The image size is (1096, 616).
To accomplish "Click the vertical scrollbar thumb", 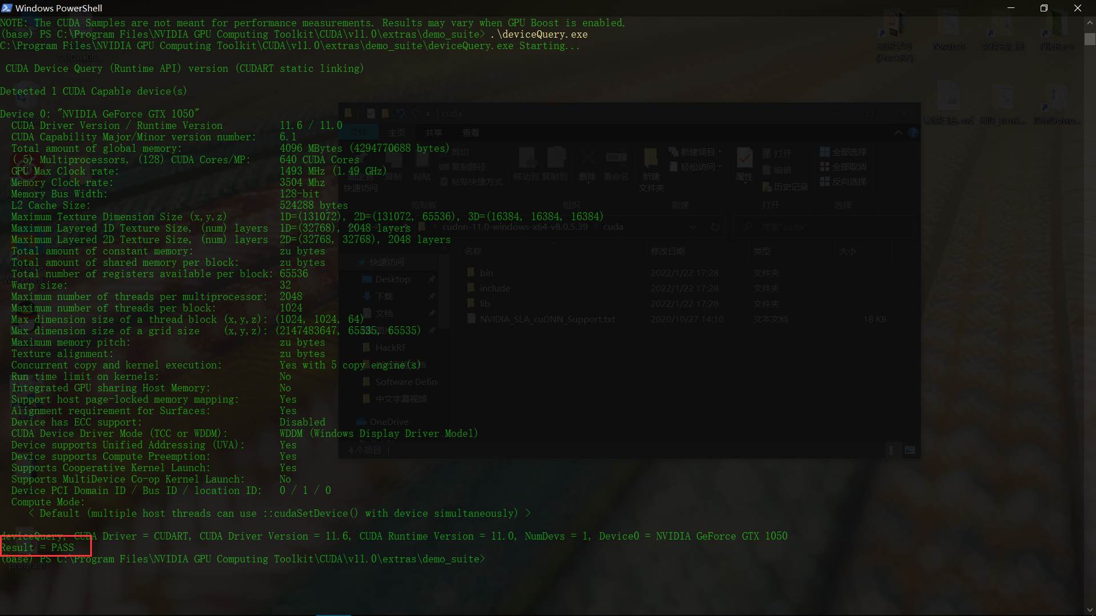I will click(1090, 39).
